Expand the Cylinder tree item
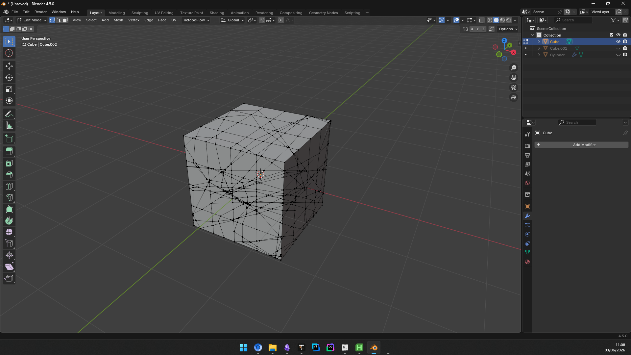 [x=539, y=55]
